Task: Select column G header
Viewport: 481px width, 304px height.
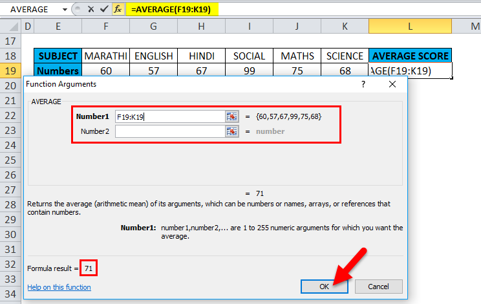Action: coord(154,27)
